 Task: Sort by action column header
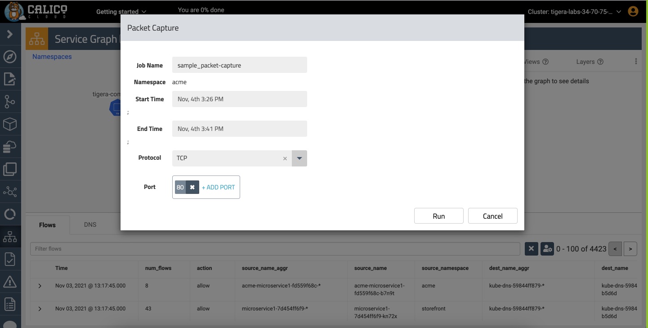coord(204,268)
